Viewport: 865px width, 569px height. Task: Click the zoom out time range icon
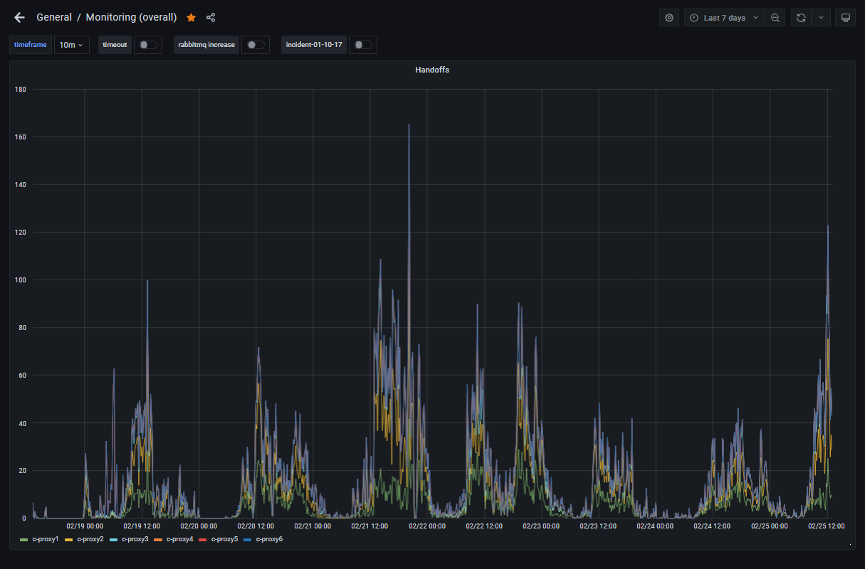click(x=775, y=18)
